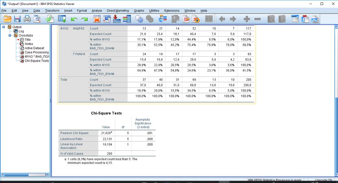Click the Asymptotic Significance column header
This screenshot has width=338, height=183.
pos(143,123)
